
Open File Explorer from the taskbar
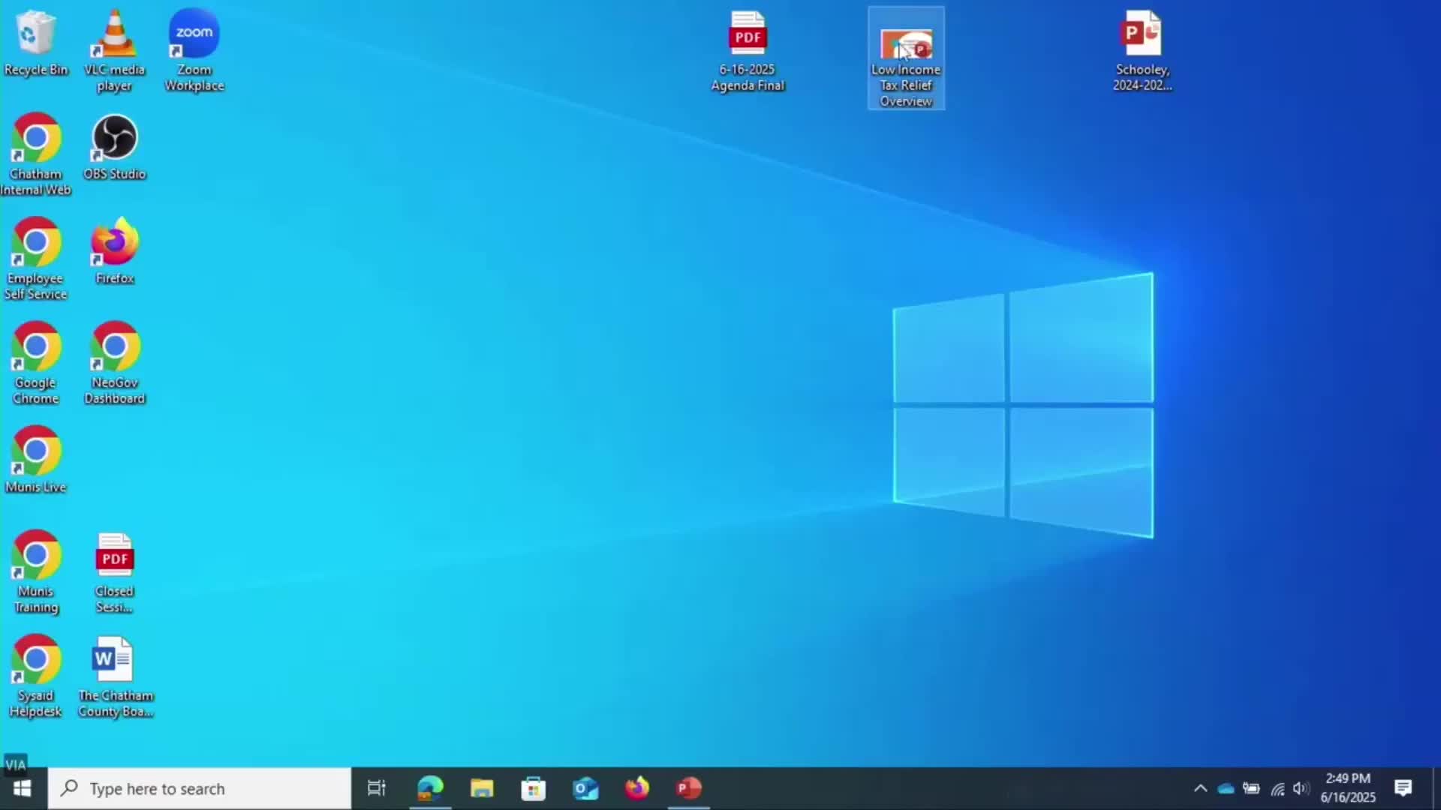(482, 788)
